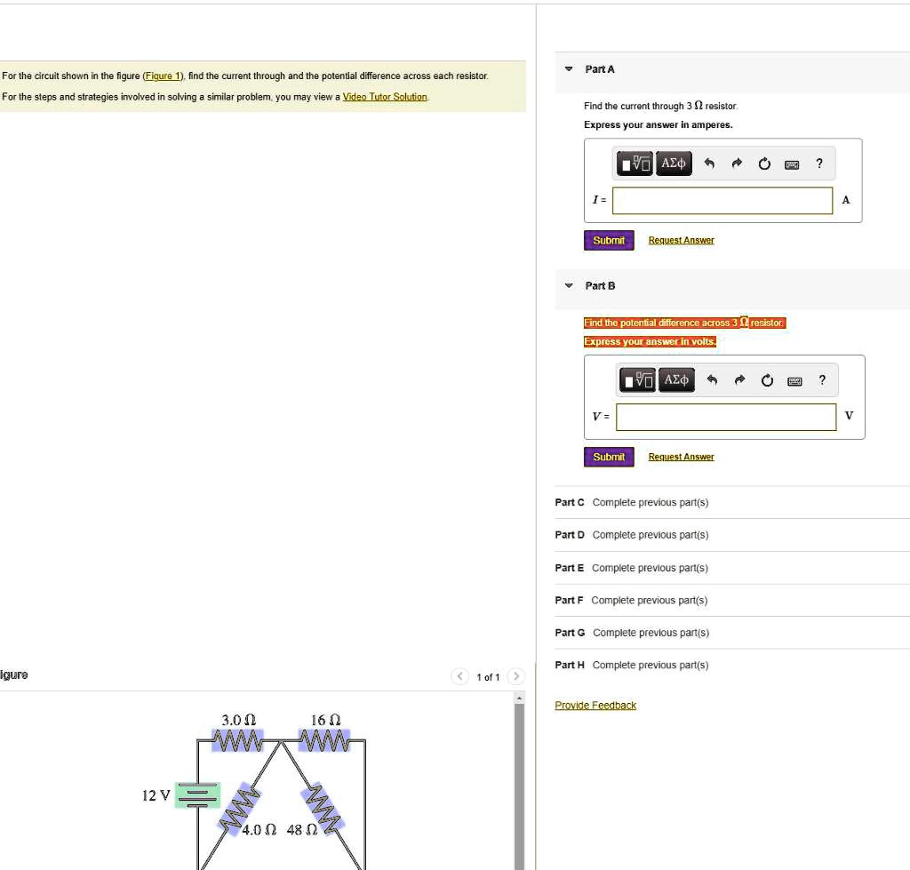This screenshot has height=870, width=910.
Task: Open keyboard input icon in Part B toolbar
Action: coord(794,379)
